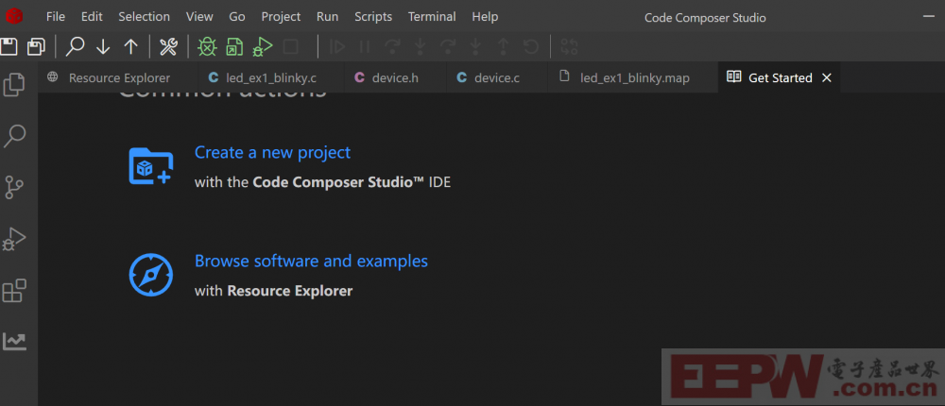Click the compass Resource Explorer icon
This screenshot has height=406, width=945.
(x=150, y=275)
